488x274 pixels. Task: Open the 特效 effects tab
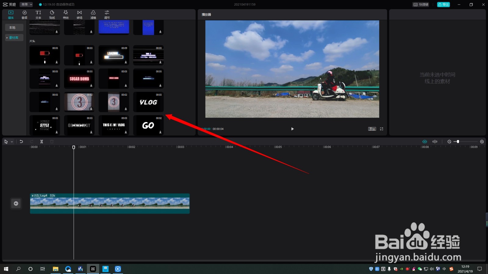pos(66,14)
